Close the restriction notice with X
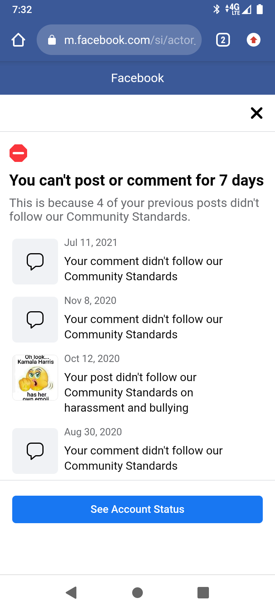275x611 pixels. [257, 113]
